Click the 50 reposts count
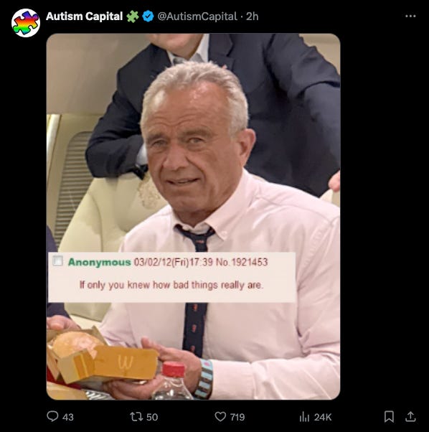This screenshot has height=432, width=429. 152,417
